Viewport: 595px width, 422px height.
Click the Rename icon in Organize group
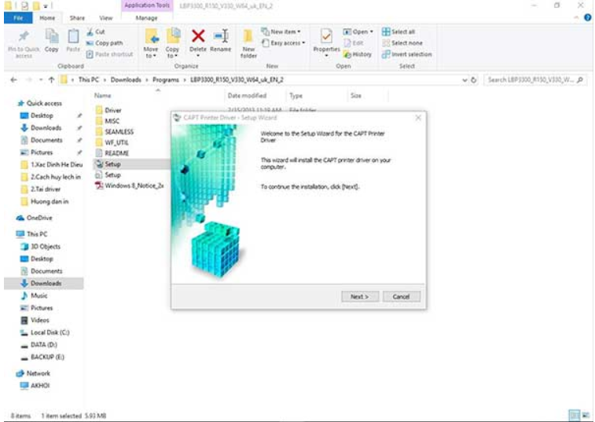[x=221, y=39]
